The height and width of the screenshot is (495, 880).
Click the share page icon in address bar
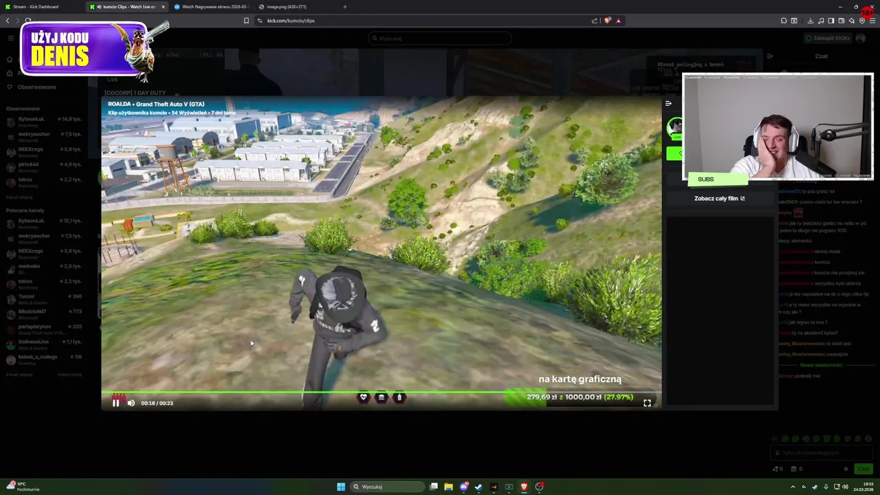[595, 21]
